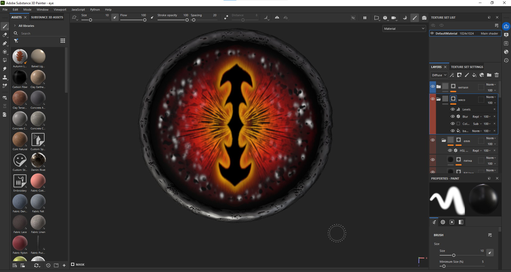This screenshot has width=511, height=272.
Task: Open Texture Set List options menu
Action: (497, 25)
